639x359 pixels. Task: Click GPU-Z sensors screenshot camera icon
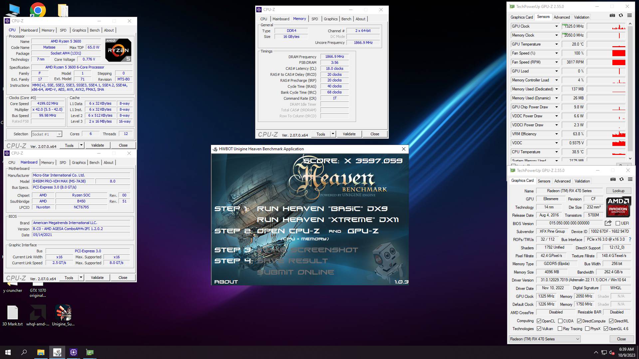click(612, 15)
